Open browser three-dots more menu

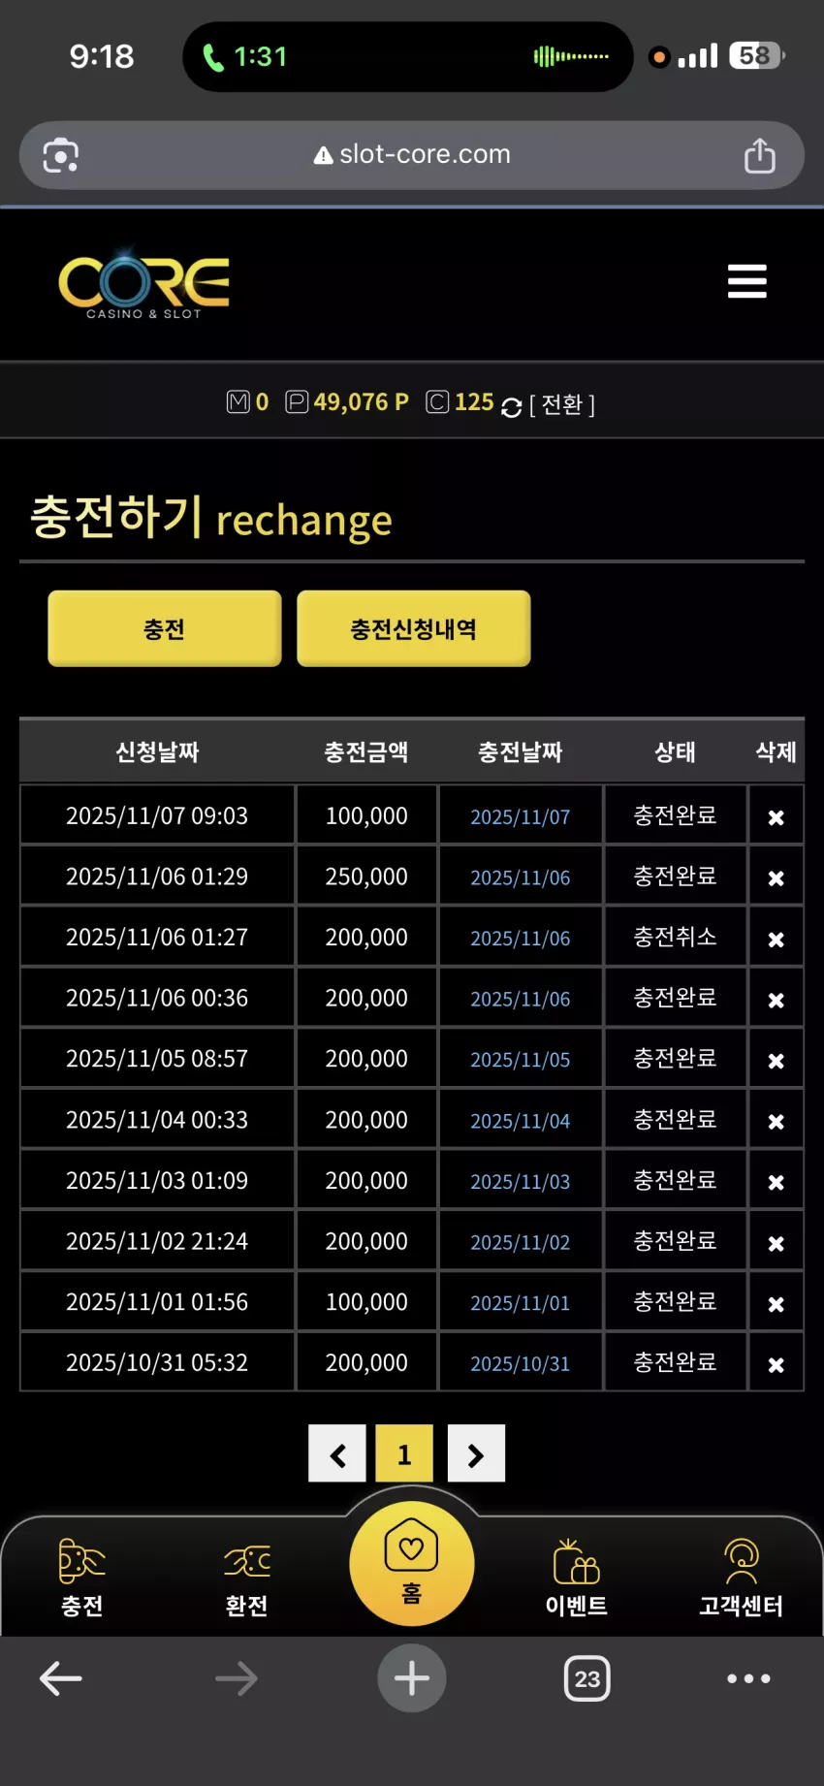point(748,1678)
